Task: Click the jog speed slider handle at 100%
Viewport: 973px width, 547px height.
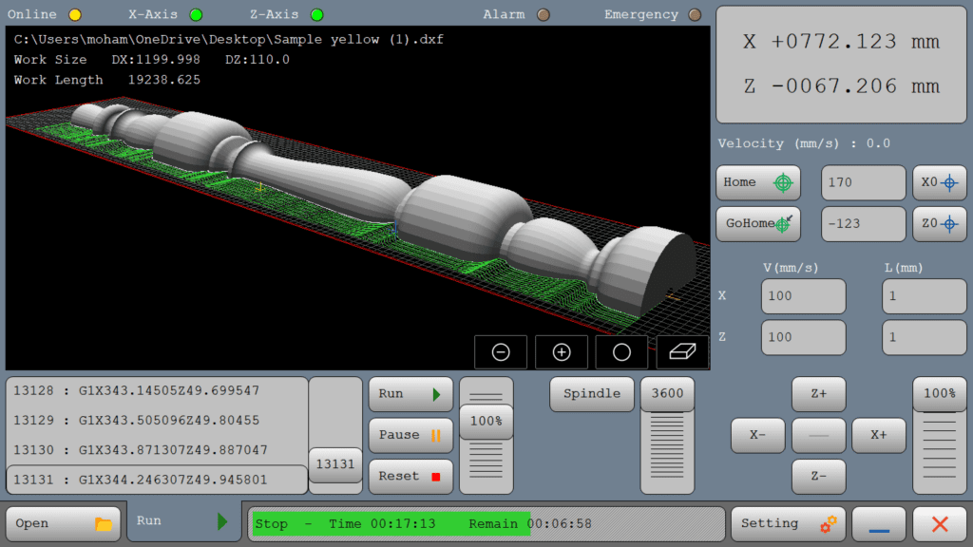Action: click(x=940, y=394)
